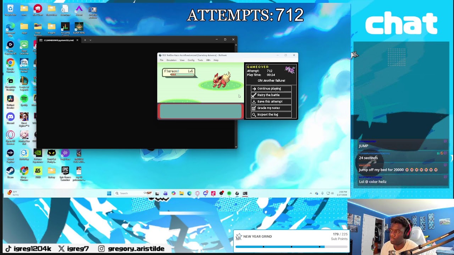Image resolution: width=454 pixels, height=255 pixels.
Task: Open the Sound Capture desktop icon
Action: point(10,156)
